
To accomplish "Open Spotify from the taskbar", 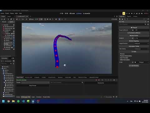I will click(x=18, y=101).
